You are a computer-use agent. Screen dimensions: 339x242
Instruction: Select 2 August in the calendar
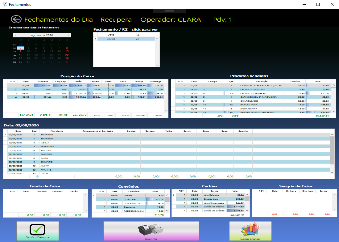21,48
